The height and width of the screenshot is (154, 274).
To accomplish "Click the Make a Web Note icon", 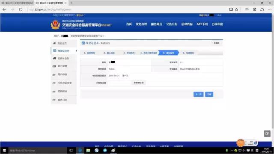I will [254, 9].
